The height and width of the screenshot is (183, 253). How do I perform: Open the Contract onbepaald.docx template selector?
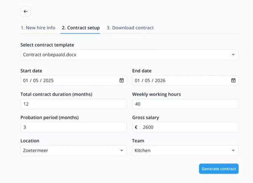pyautogui.click(x=129, y=55)
